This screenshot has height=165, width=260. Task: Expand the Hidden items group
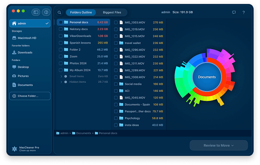click(61, 82)
